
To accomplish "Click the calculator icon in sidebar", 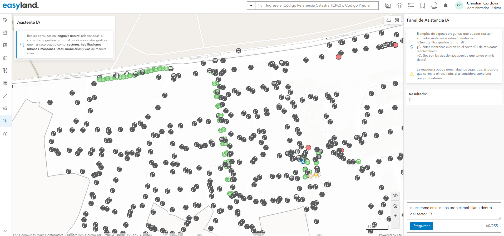I will pos(5,83).
